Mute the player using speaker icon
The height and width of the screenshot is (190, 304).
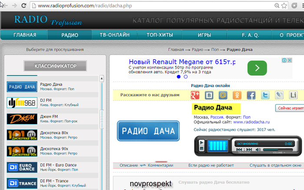point(257,150)
